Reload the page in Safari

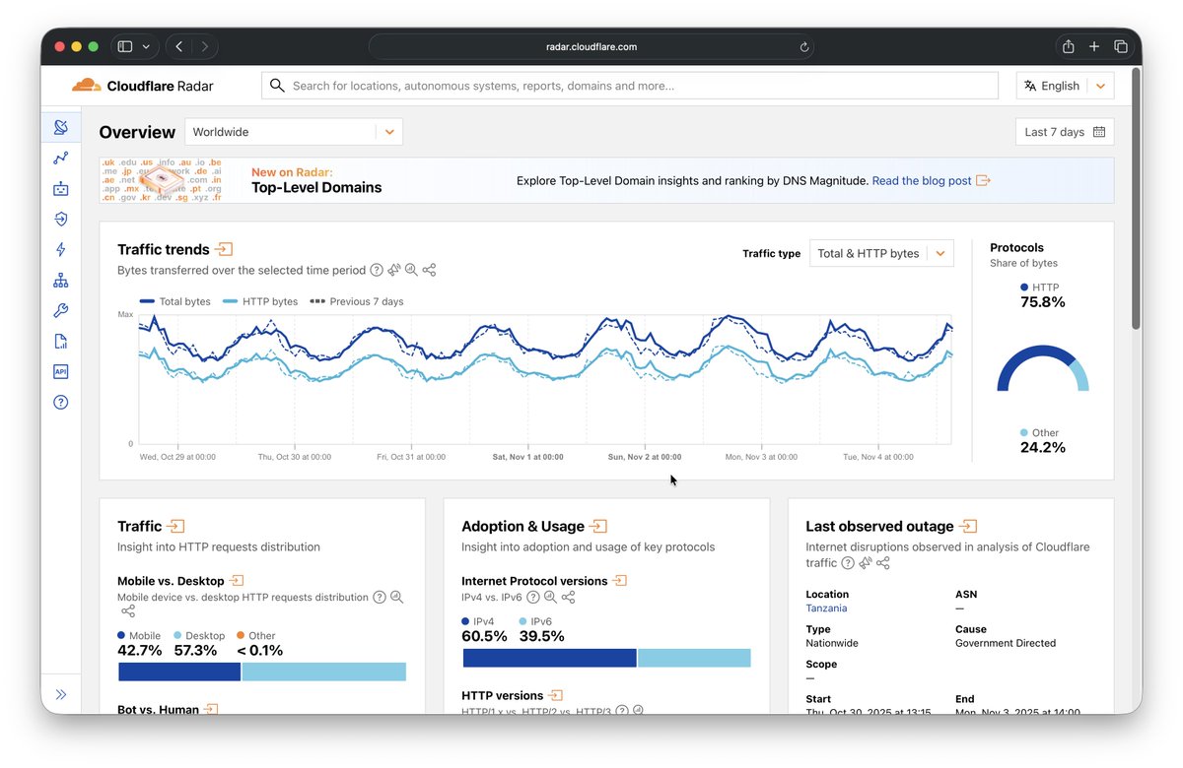[804, 46]
